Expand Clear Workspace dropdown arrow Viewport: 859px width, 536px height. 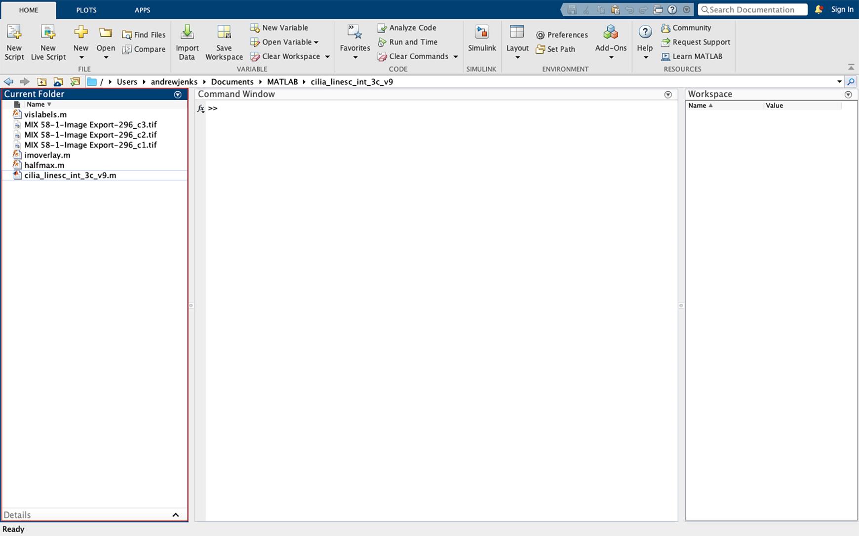point(327,57)
